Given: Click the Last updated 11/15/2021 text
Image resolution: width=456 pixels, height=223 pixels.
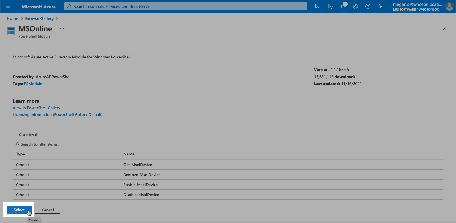Looking at the screenshot, I should 338,84.
